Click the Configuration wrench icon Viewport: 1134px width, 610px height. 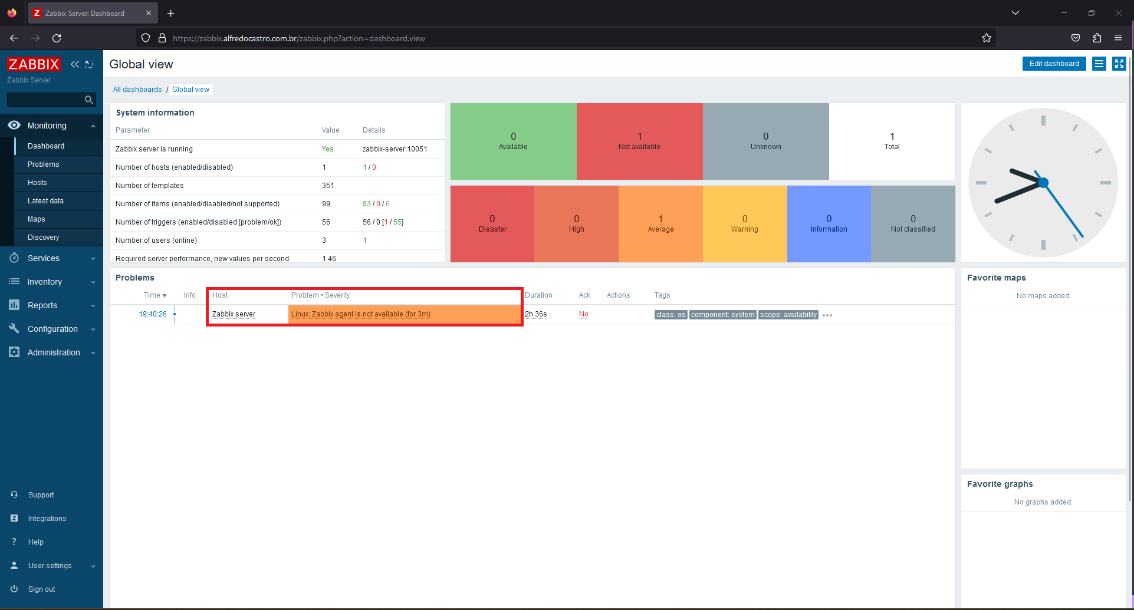coord(14,328)
